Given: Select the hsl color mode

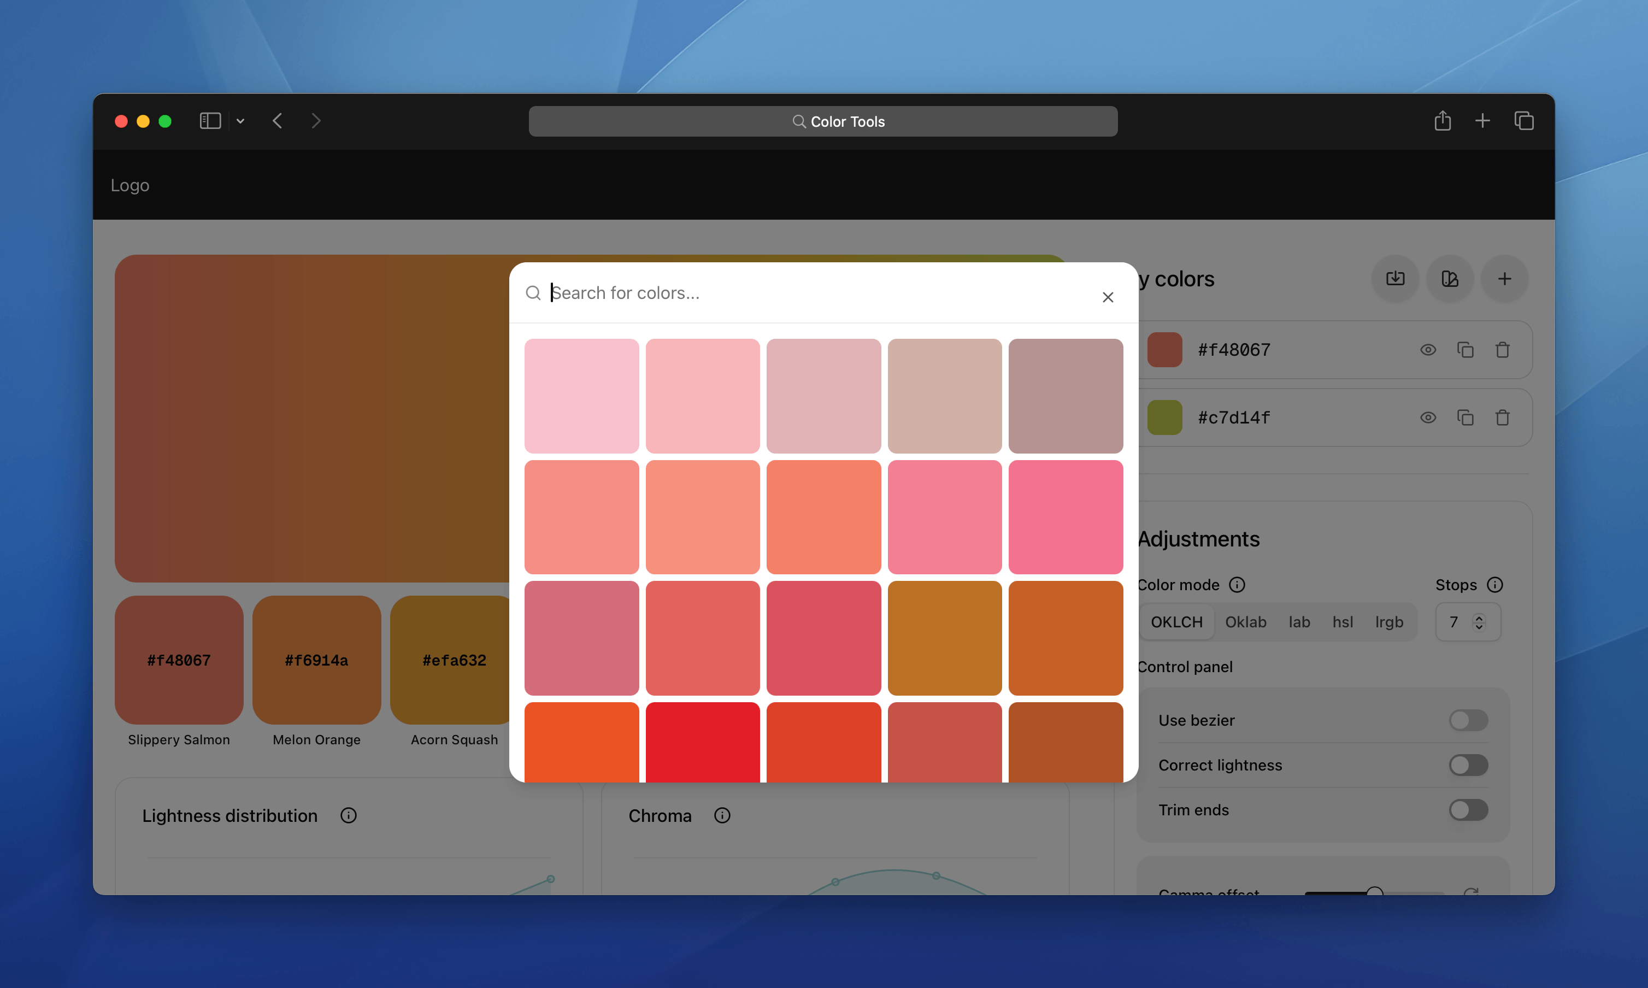Looking at the screenshot, I should (1343, 621).
